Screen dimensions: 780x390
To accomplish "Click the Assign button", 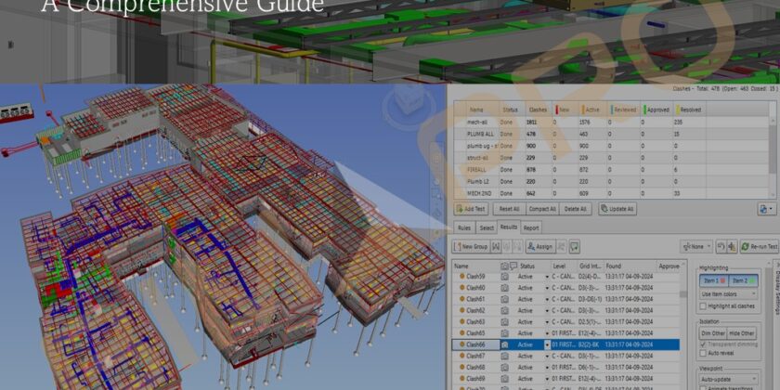I will 540,246.
